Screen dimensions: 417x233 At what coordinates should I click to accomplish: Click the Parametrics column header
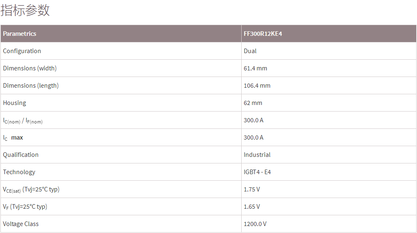20,34
